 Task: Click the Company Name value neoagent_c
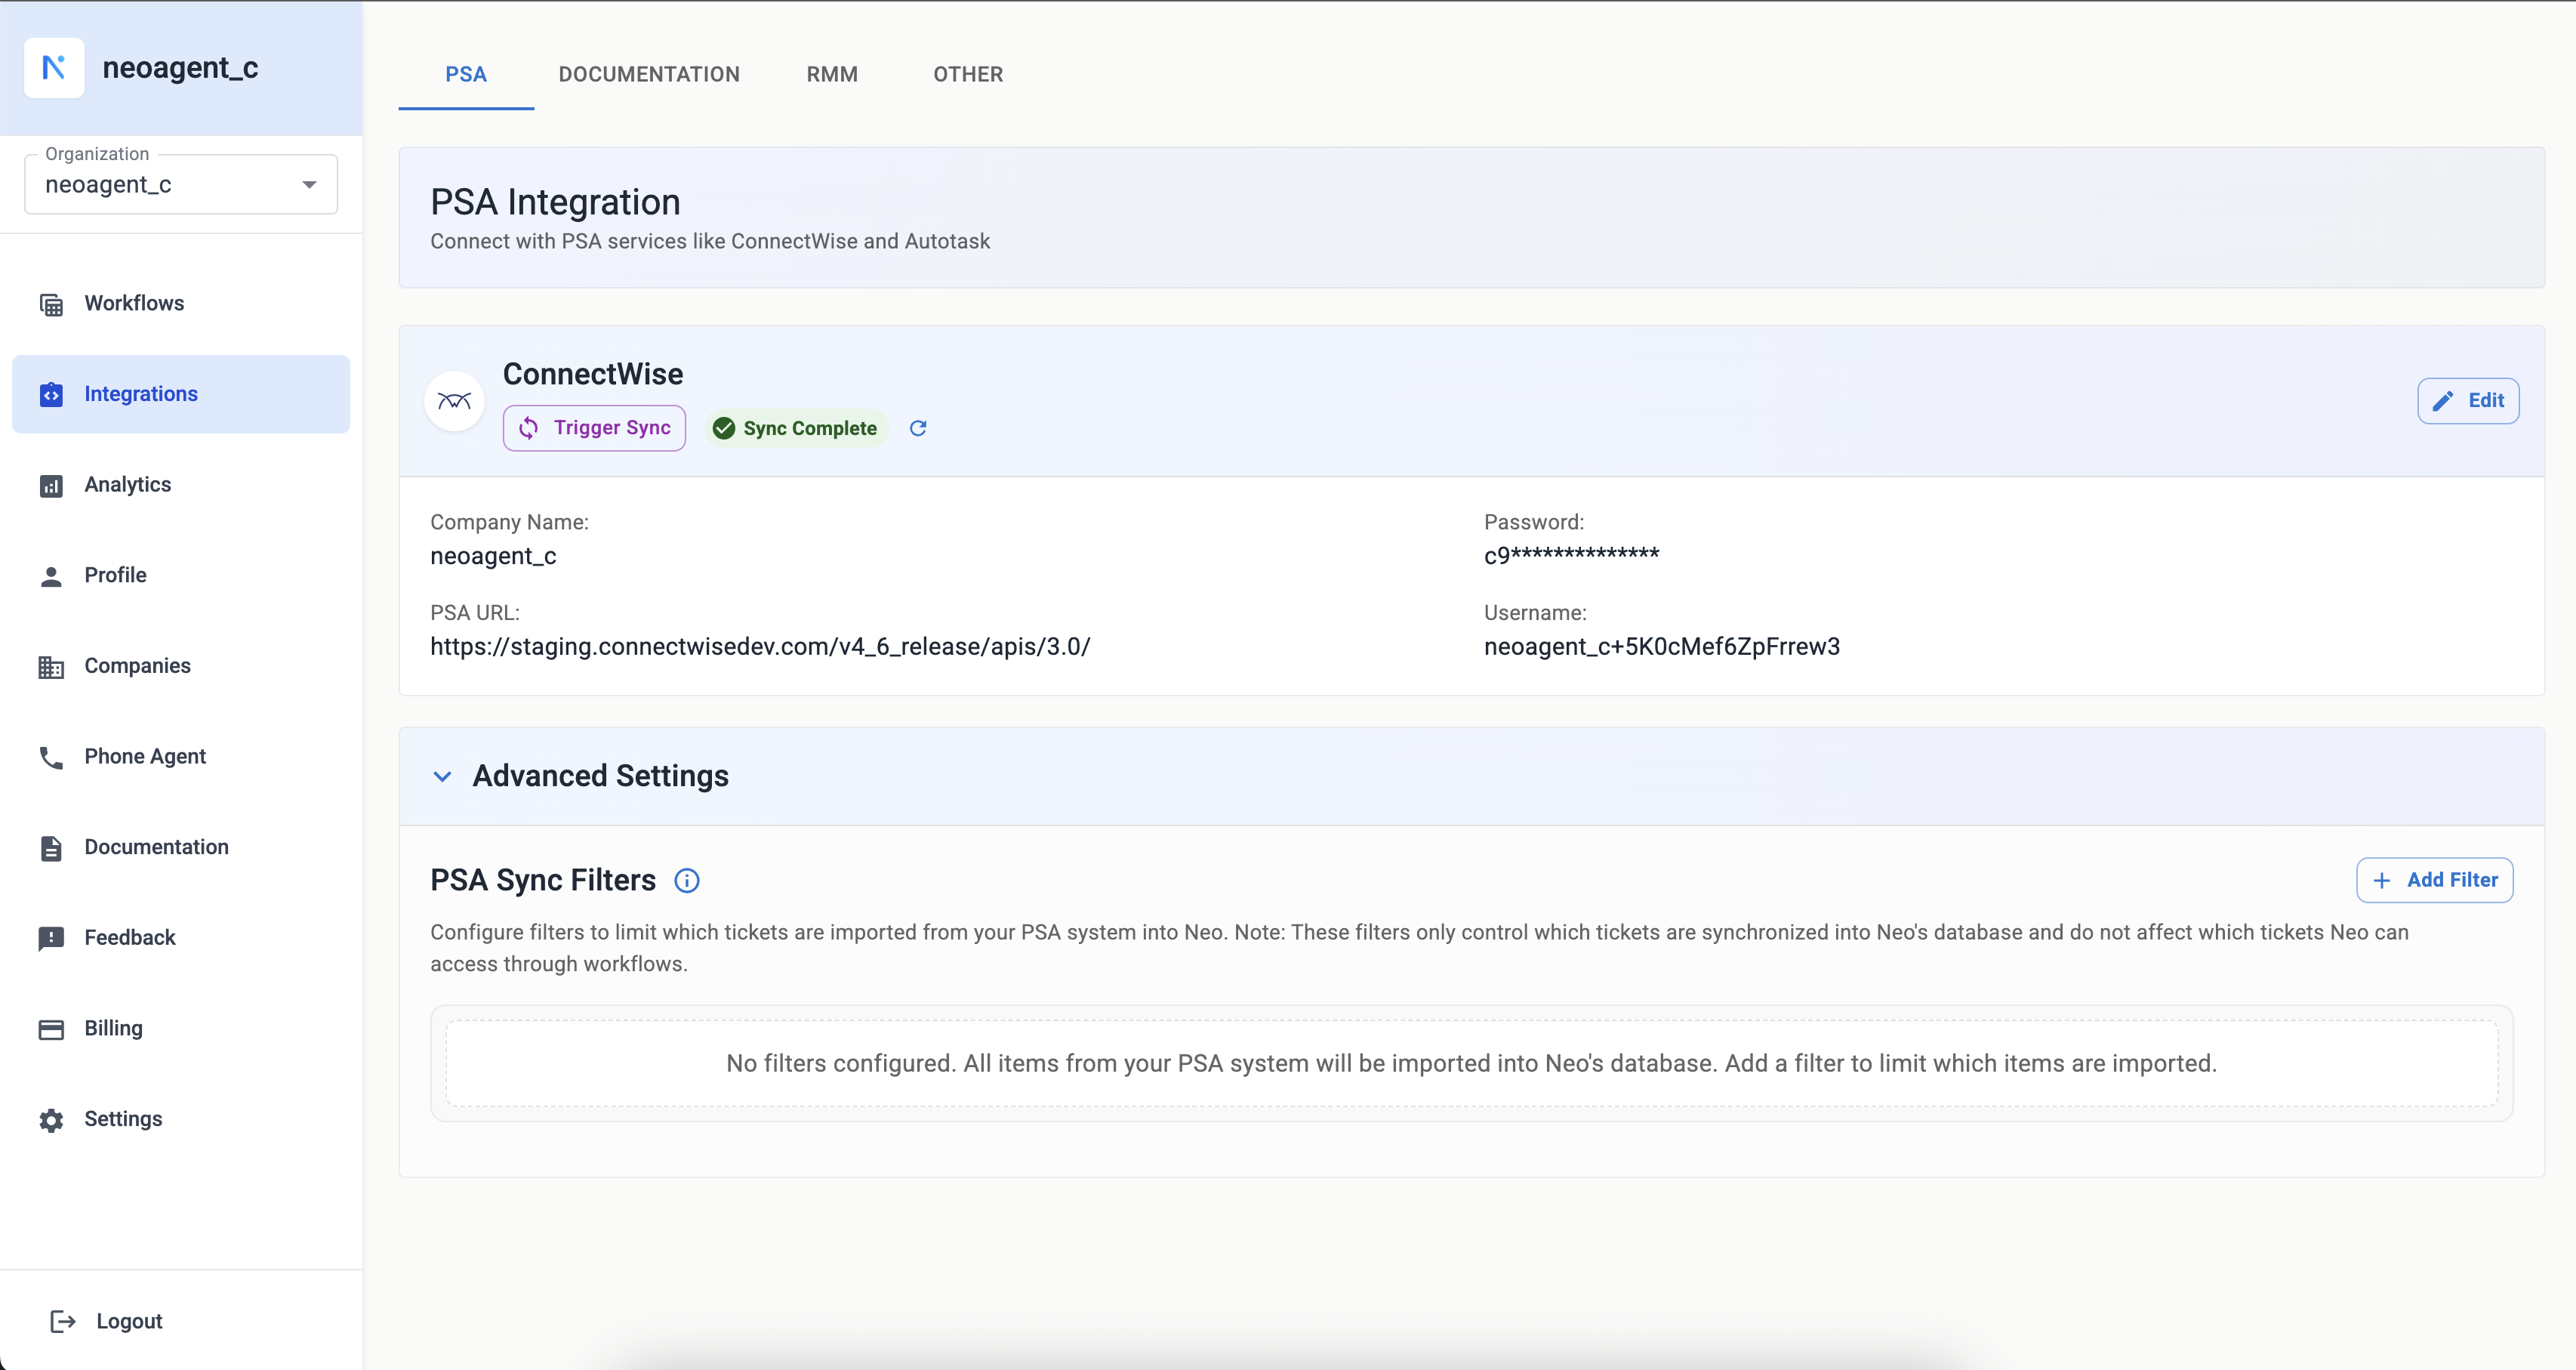click(x=493, y=556)
